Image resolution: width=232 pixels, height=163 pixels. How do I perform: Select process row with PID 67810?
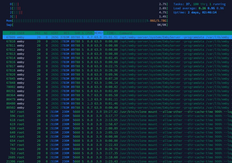[117, 41]
